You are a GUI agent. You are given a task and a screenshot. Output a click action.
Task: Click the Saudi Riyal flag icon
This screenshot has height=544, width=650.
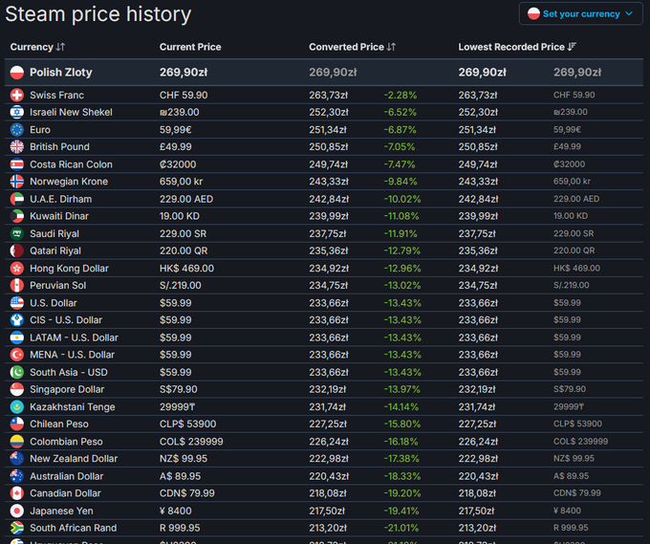(x=17, y=233)
